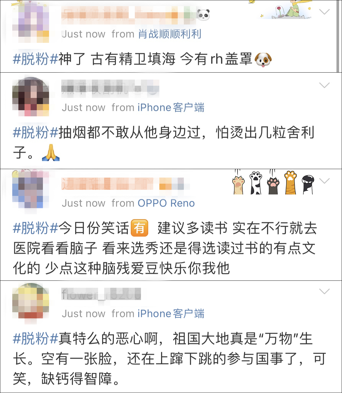Open iPhone客户端 link in the second post

[x=171, y=108]
